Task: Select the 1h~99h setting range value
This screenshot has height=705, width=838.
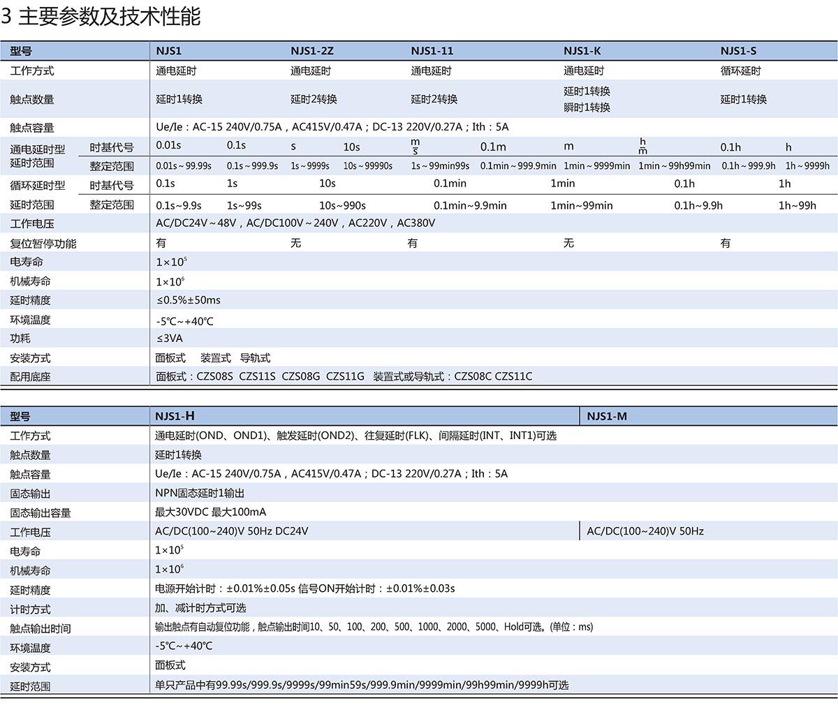Action: coord(797,205)
